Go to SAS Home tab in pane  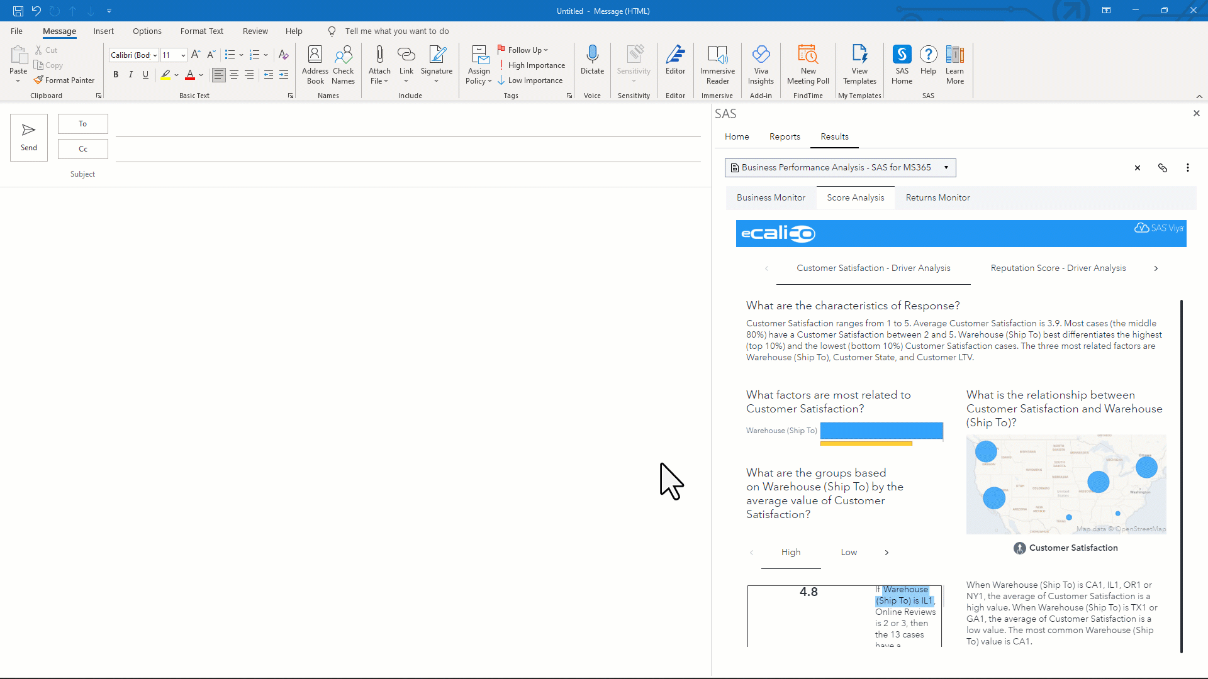tap(737, 136)
